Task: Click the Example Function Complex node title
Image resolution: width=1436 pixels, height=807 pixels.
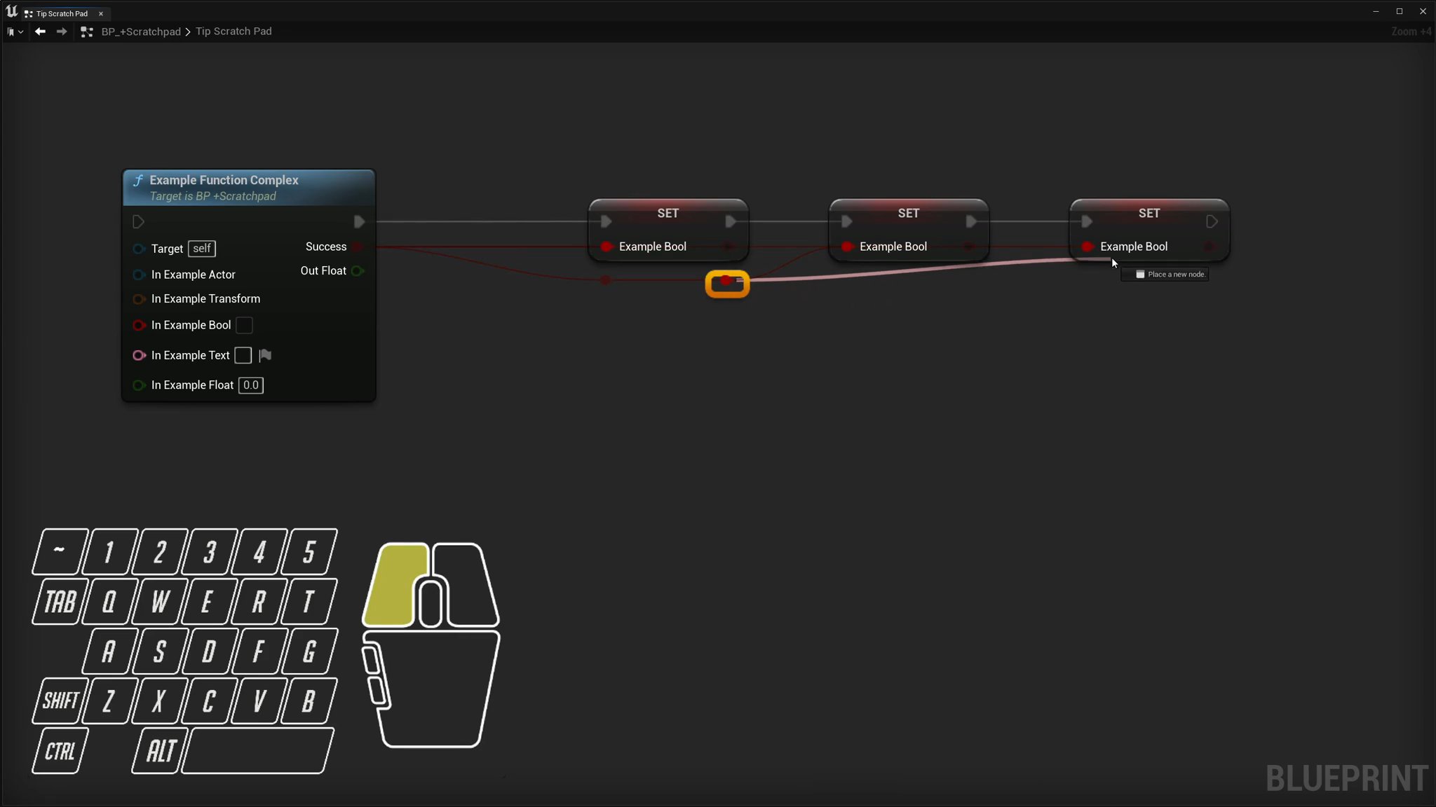Action: point(224,180)
